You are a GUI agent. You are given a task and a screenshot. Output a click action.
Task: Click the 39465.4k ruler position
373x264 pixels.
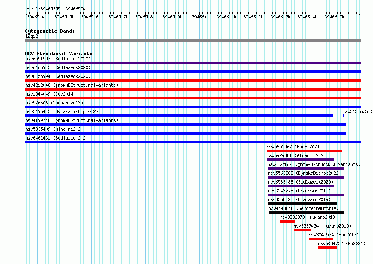[x=37, y=17]
